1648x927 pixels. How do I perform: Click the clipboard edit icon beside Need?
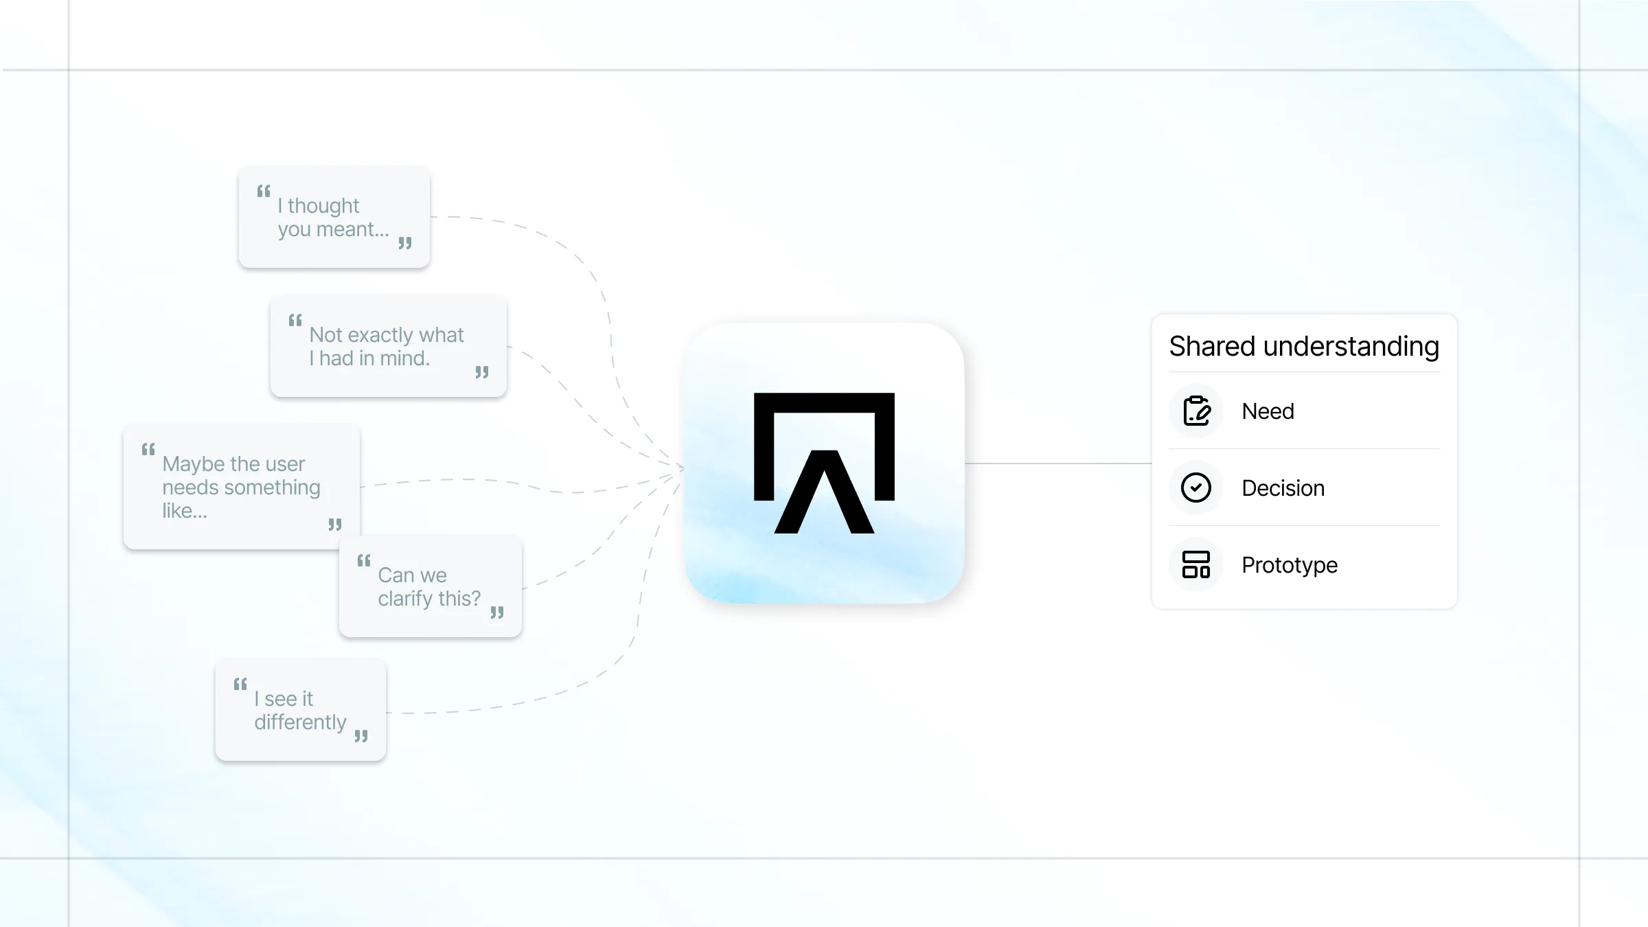point(1196,411)
